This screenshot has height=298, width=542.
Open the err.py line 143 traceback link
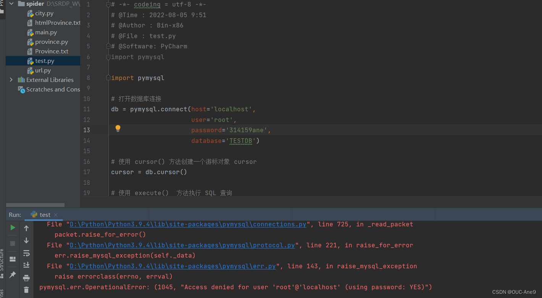coord(173,266)
